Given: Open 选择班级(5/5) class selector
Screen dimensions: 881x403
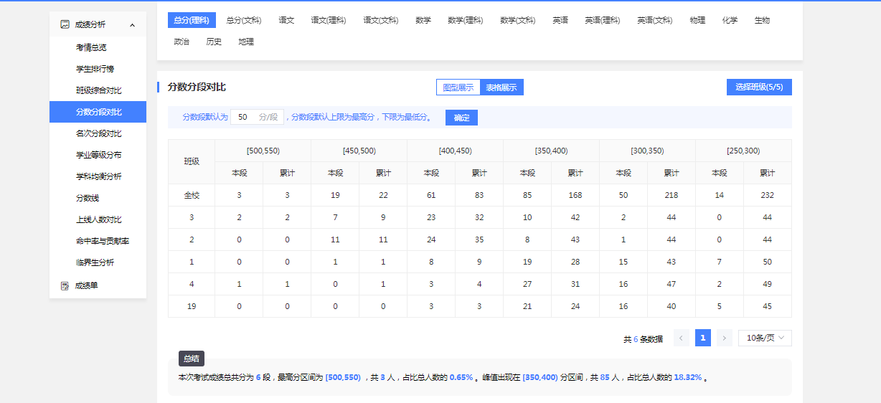Looking at the screenshot, I should coord(758,87).
